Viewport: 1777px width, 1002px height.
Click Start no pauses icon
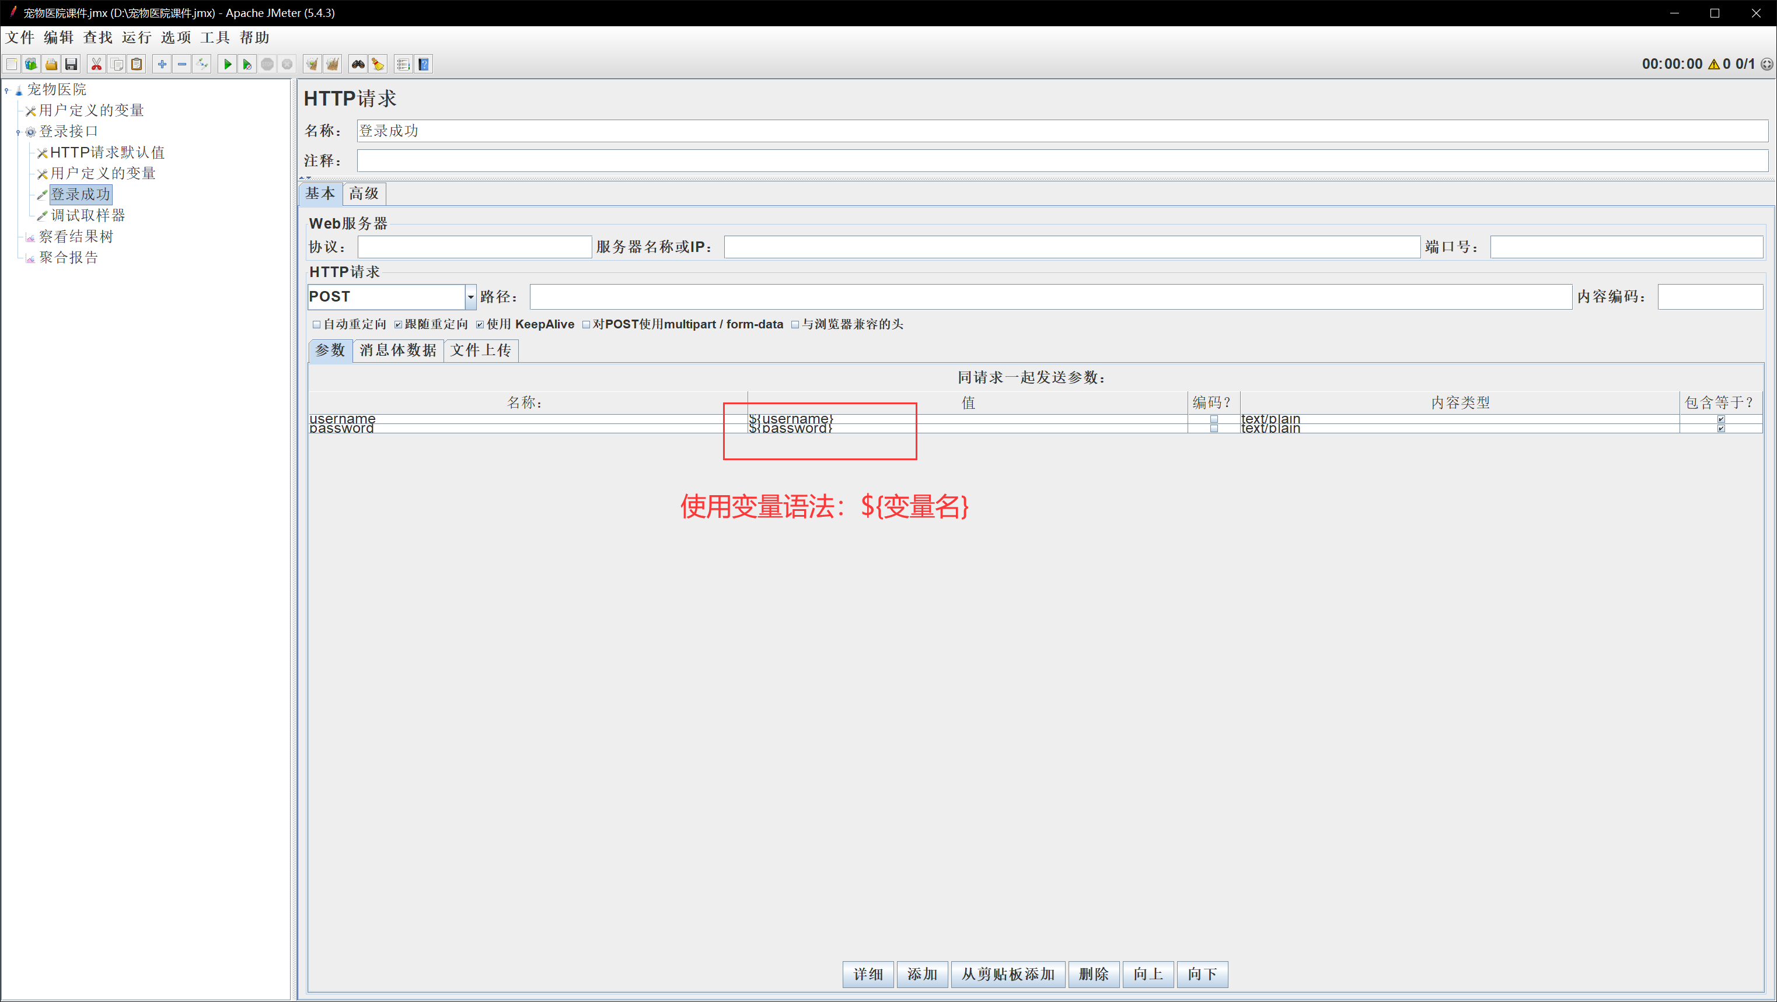click(247, 64)
